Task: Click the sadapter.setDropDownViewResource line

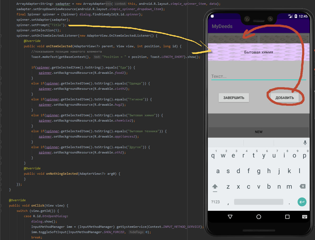Action: (91, 9)
